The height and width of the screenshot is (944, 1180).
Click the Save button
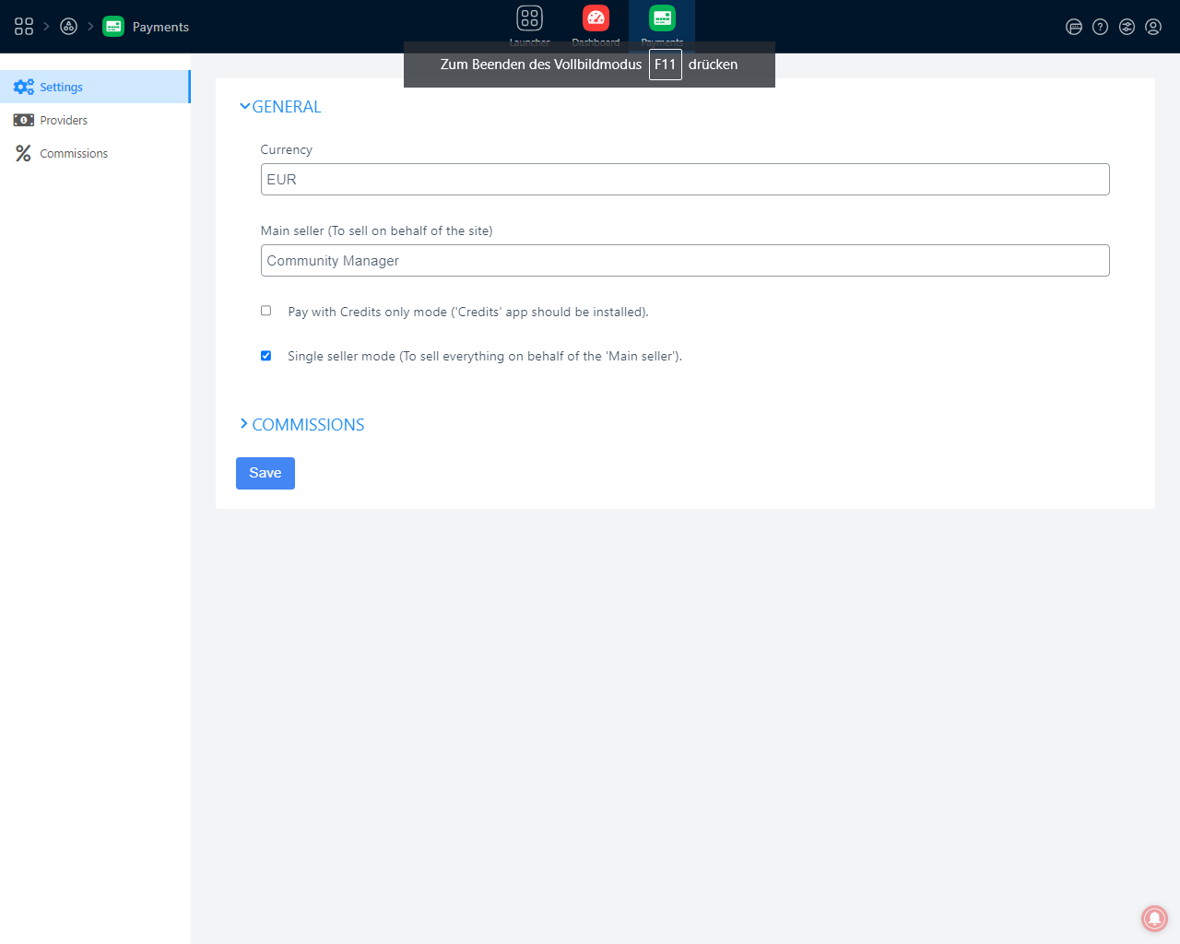pyautogui.click(x=265, y=473)
